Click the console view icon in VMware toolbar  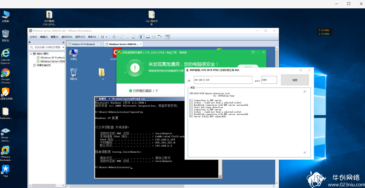(168, 37)
